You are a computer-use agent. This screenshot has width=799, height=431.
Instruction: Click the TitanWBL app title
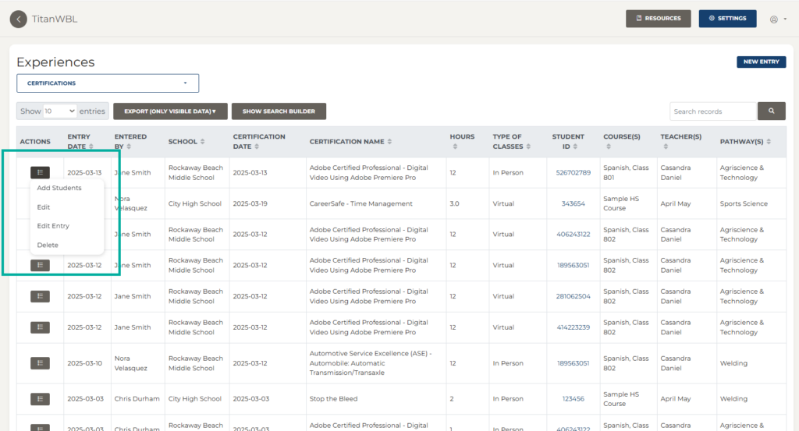pyautogui.click(x=55, y=19)
